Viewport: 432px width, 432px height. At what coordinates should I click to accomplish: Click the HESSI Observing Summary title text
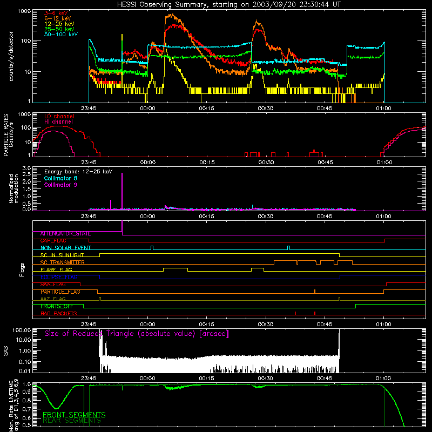[229, 5]
